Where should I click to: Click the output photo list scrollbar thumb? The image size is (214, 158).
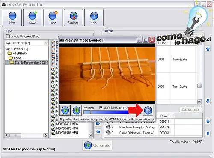click(x=199, y=86)
